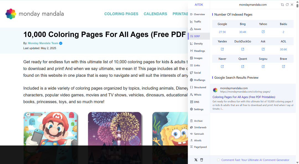
Task: Open Ask indexed pages external link icon
Action: (x=263, y=49)
